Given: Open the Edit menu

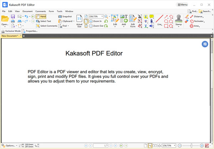Looking at the screenshot, I should [10, 11].
